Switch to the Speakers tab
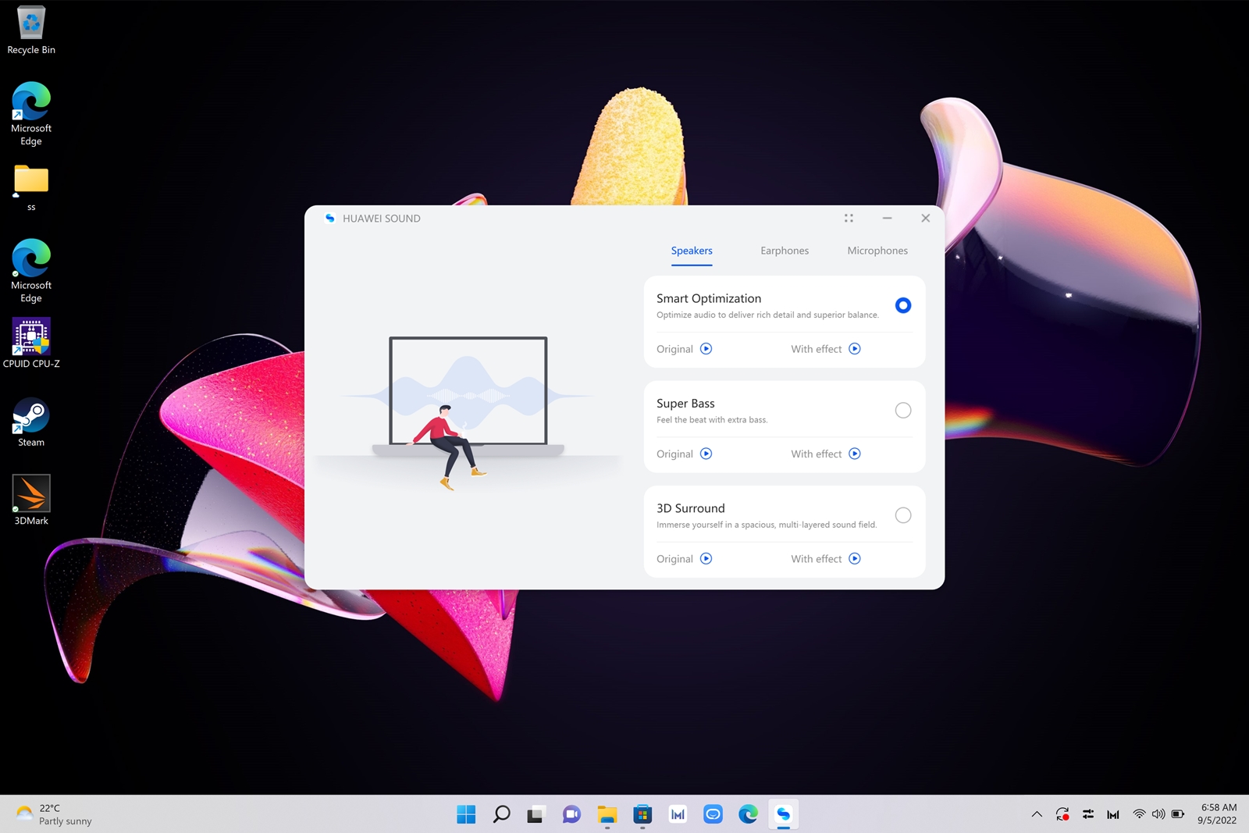Viewport: 1249px width, 833px height. 692,251
